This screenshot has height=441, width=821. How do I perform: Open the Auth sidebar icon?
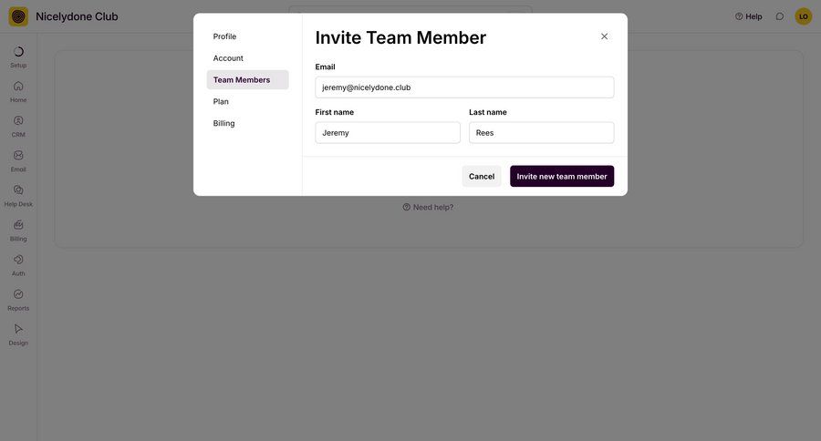18,260
